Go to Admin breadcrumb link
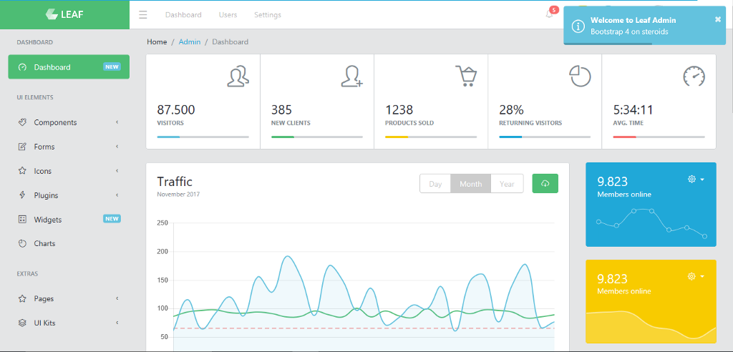733x352 pixels. (190, 42)
